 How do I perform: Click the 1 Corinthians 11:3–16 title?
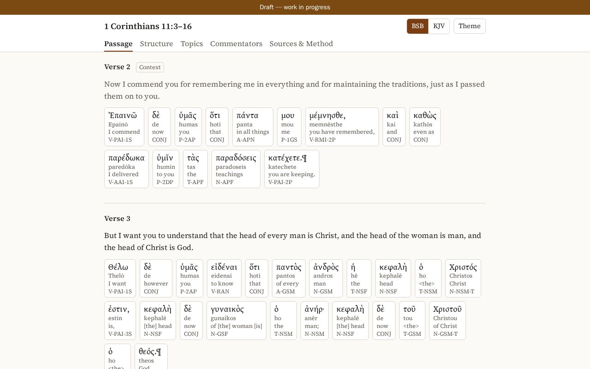tap(148, 26)
